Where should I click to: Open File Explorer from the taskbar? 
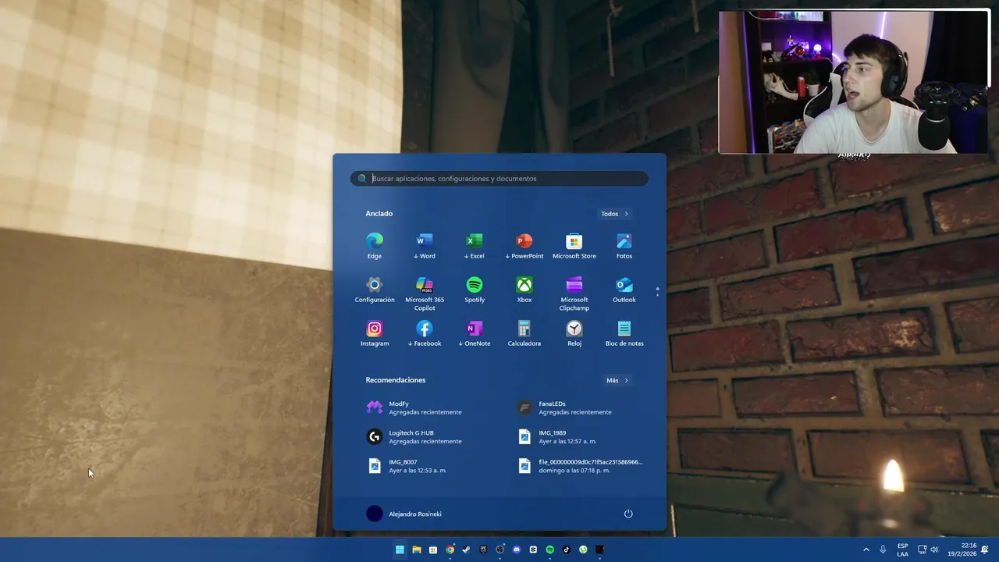[x=417, y=550]
